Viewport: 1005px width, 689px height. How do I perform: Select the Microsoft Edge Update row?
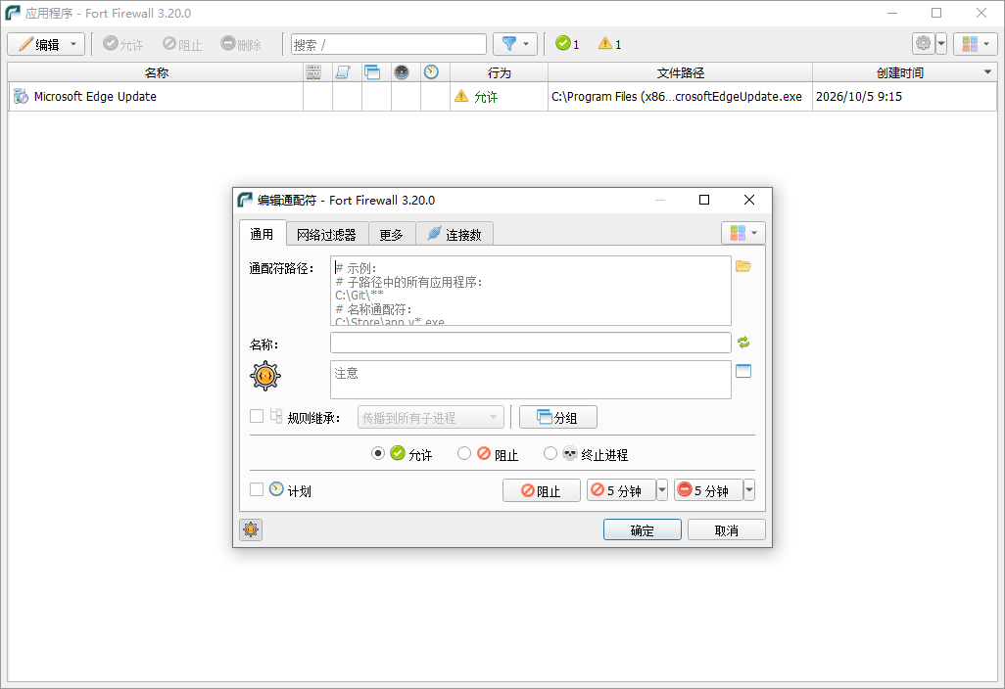coord(502,97)
